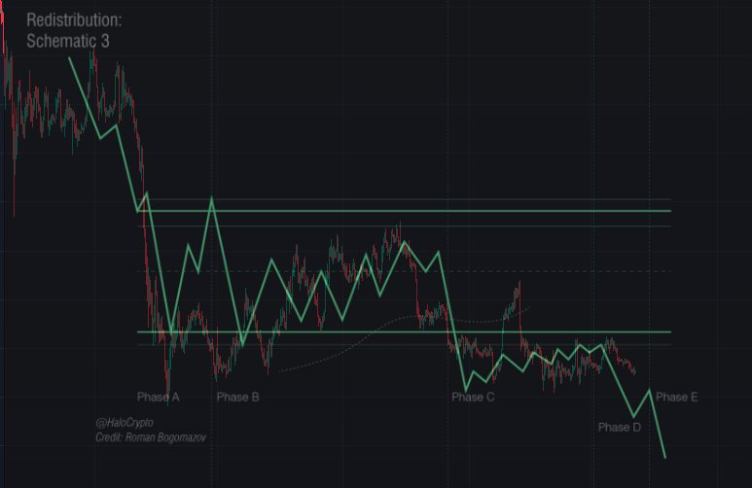The height and width of the screenshot is (488, 752).
Task: Select the 'Phase B' label
Action: click(x=238, y=397)
